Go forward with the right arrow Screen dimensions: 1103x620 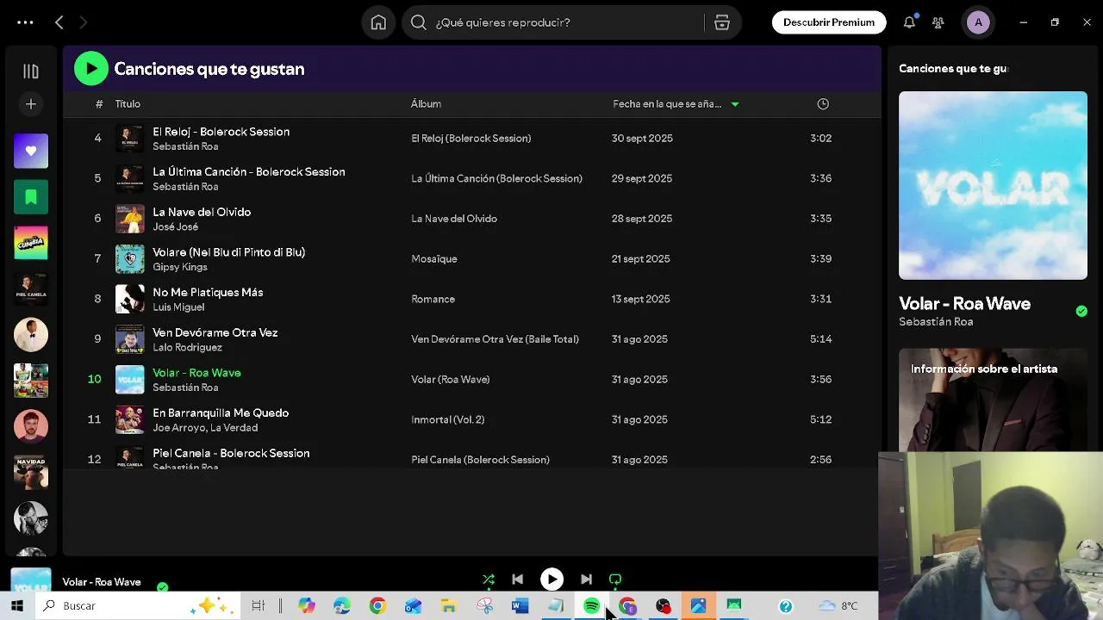84,23
